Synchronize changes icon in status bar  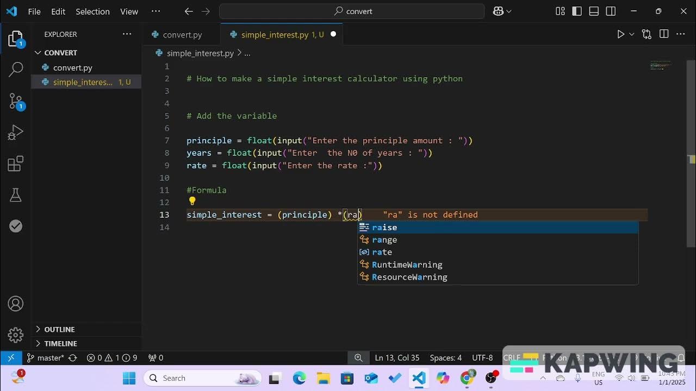pyautogui.click(x=72, y=358)
